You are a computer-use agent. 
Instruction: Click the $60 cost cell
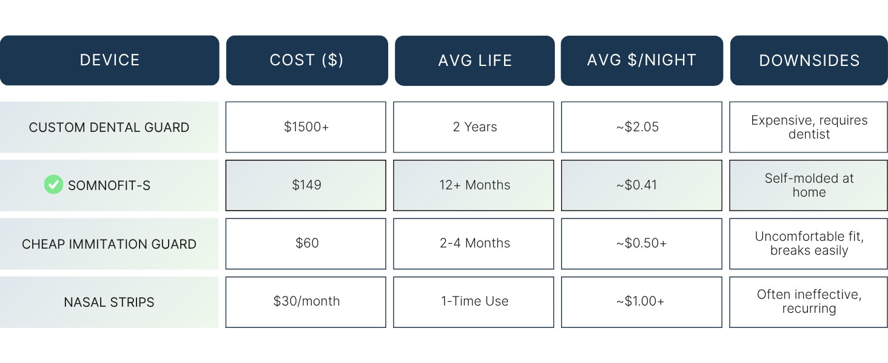click(306, 243)
